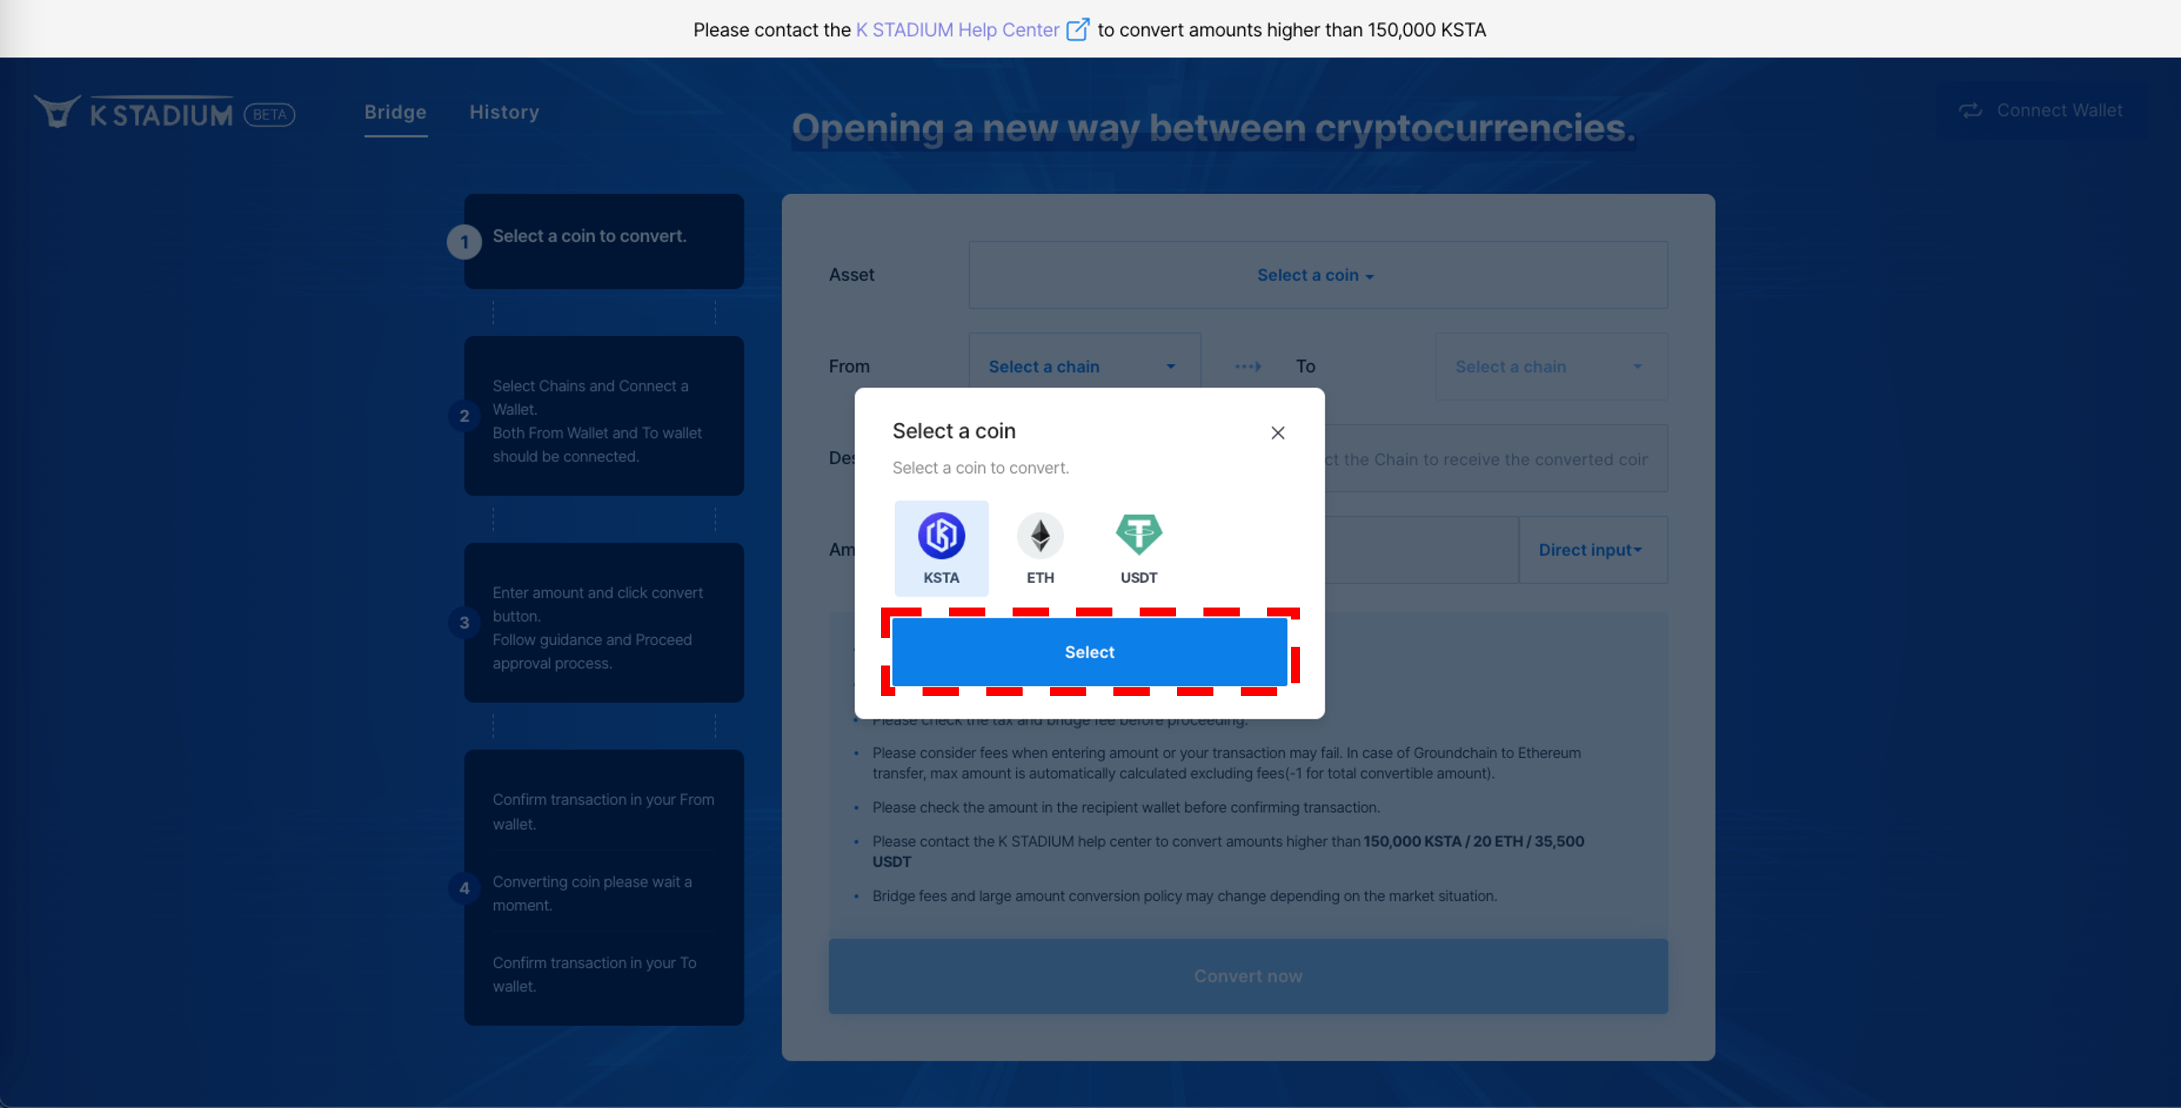This screenshot has width=2181, height=1108.
Task: Open the To chain dropdown
Action: pos(1550,367)
